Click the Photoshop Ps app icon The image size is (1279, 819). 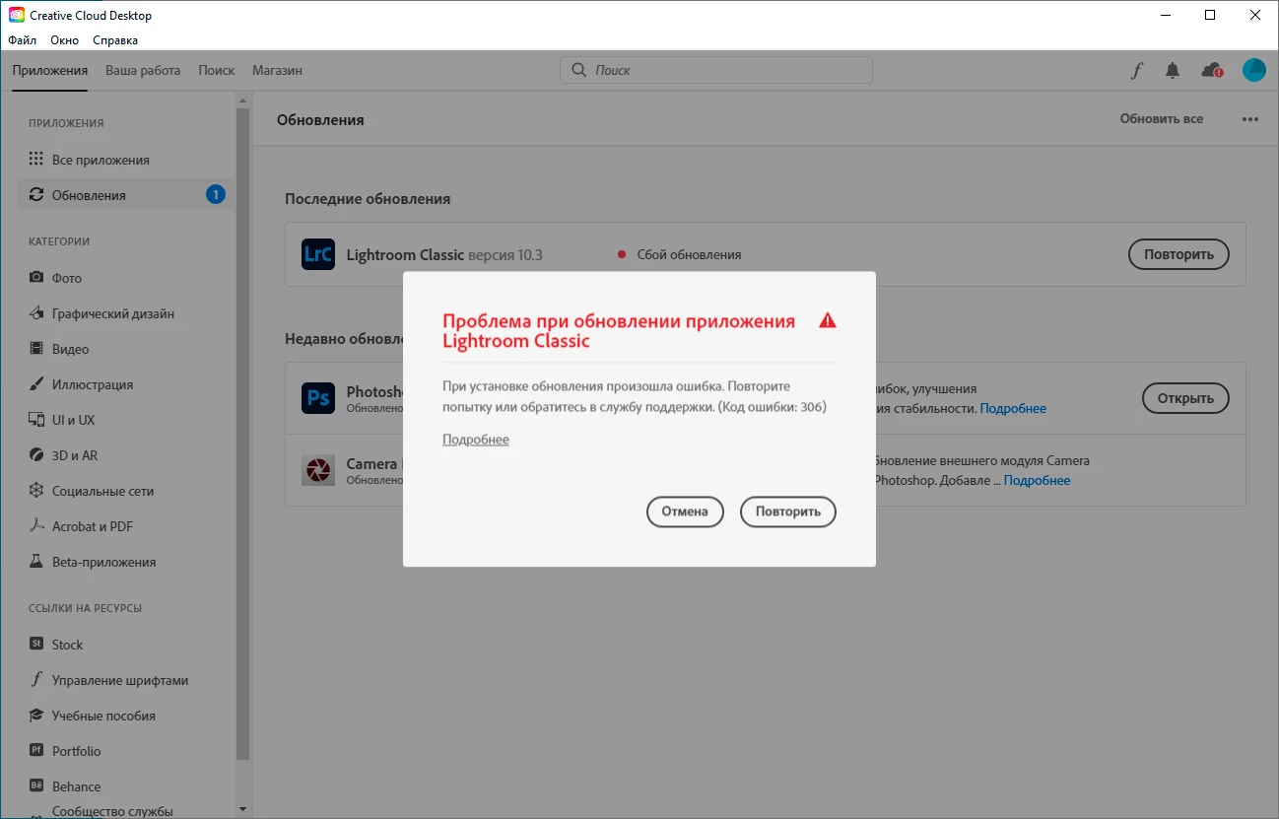tap(318, 398)
